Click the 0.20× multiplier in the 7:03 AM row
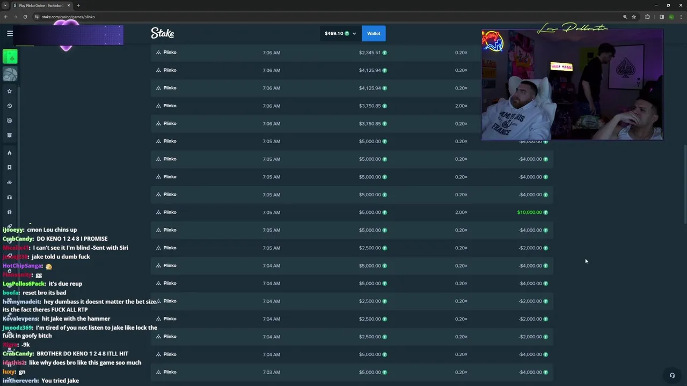This screenshot has height=386, width=687. tap(461, 372)
